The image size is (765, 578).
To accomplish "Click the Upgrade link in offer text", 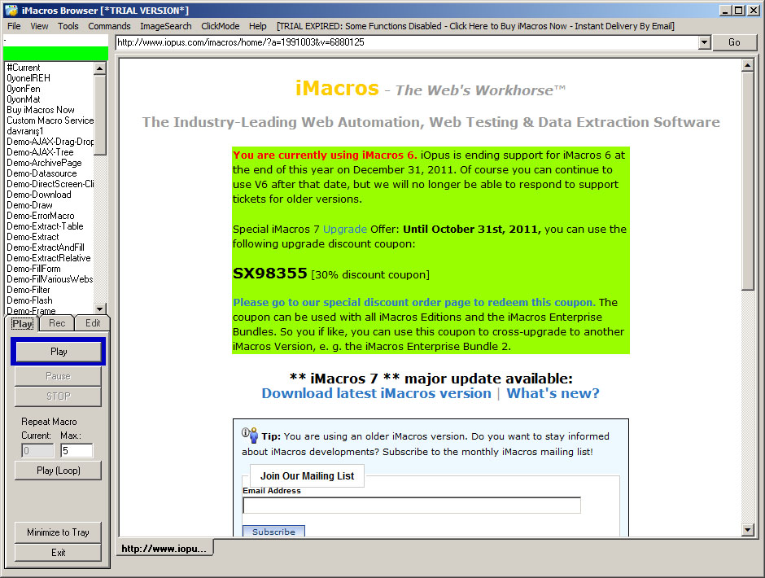I will tap(345, 229).
